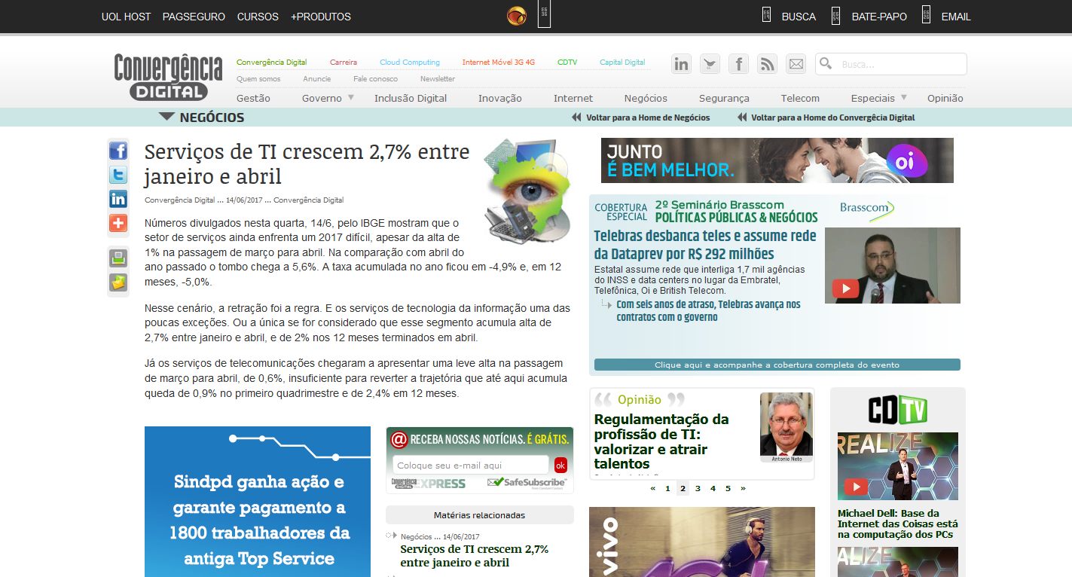Screen dimensions: 1072x577
Task: Send article by email with yellow envelope icon
Action: 118,282
